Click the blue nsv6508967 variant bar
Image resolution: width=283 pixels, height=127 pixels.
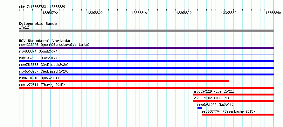click(146, 74)
